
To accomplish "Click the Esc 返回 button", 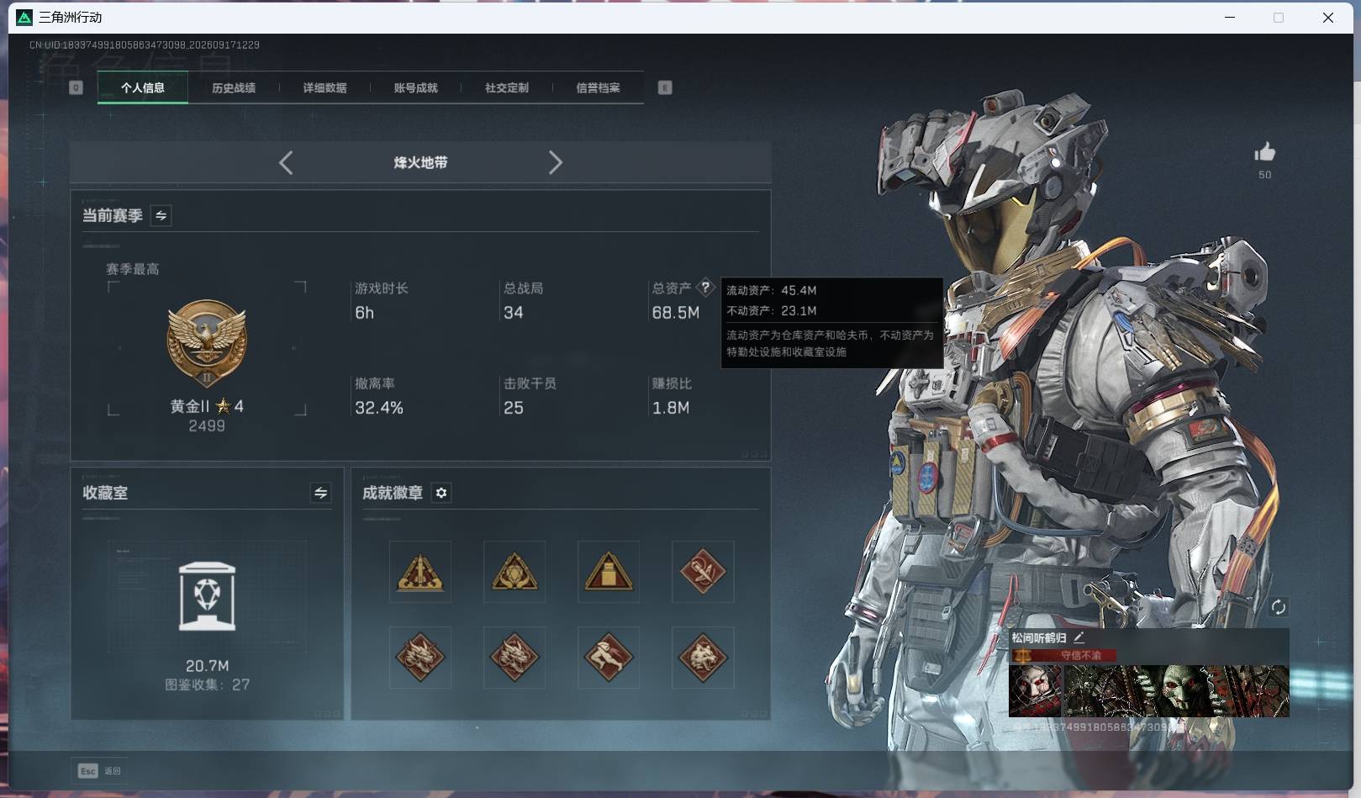I will tap(99, 770).
